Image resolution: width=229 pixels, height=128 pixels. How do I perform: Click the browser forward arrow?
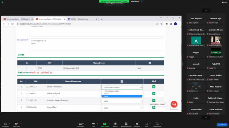click(8, 24)
